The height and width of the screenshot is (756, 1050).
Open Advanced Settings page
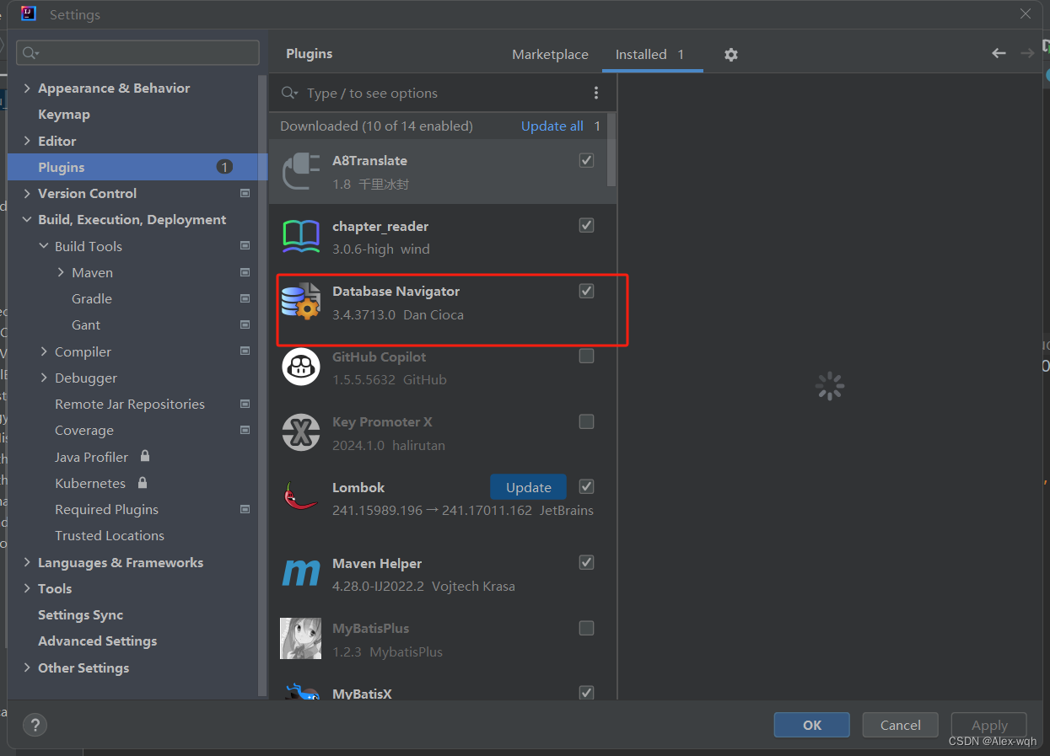tap(97, 641)
